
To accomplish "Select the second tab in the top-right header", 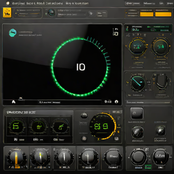I will (x=149, y=3).
